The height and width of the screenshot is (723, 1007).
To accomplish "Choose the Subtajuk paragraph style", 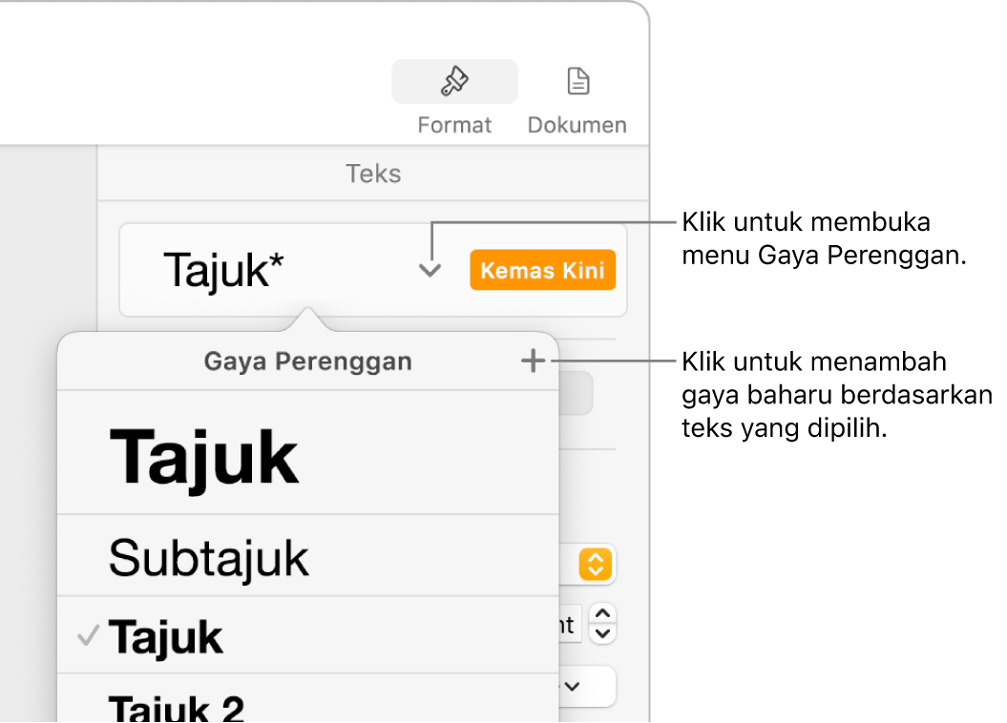I will point(307,555).
